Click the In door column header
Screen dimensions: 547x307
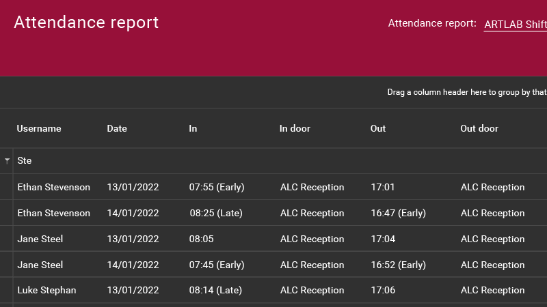coord(295,128)
